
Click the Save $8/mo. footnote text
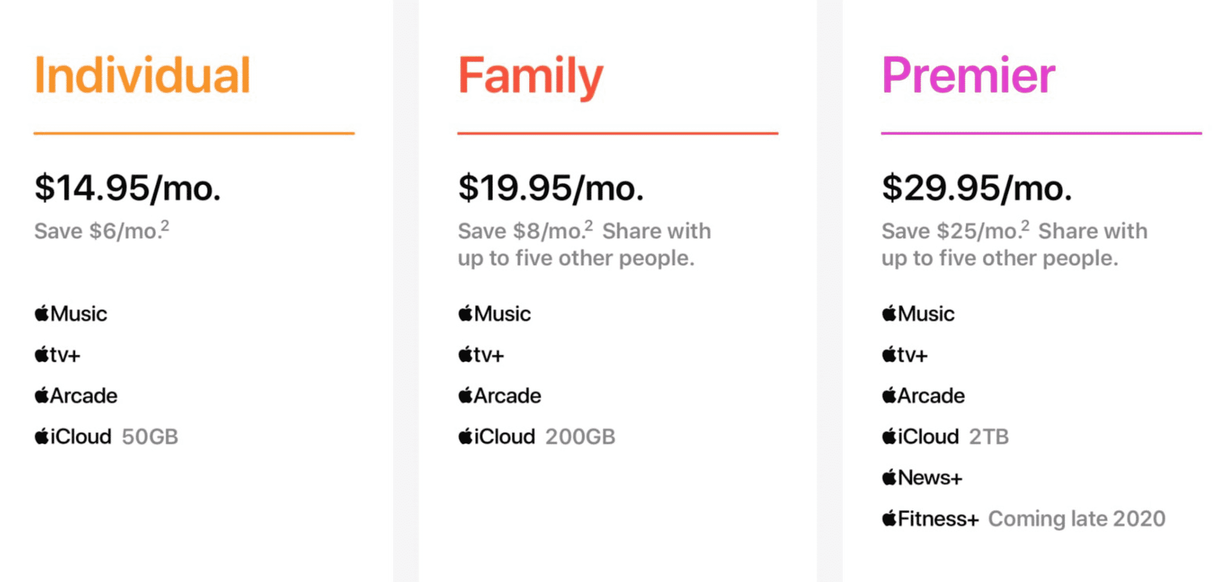[x=525, y=231]
